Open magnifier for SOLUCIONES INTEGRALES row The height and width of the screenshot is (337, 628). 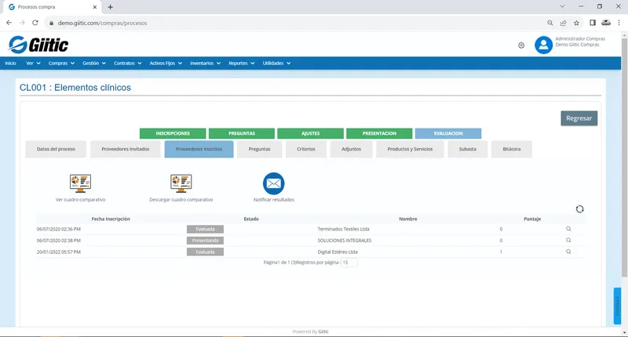(568, 241)
